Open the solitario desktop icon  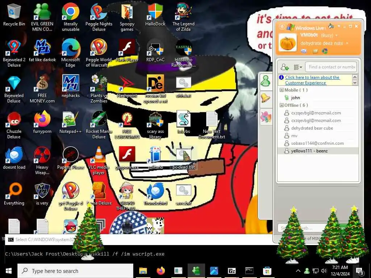pos(155,158)
